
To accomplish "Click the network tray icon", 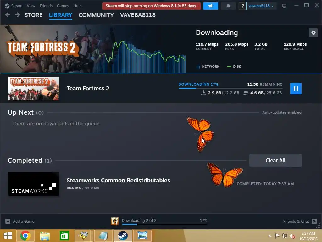I will 285,236.
